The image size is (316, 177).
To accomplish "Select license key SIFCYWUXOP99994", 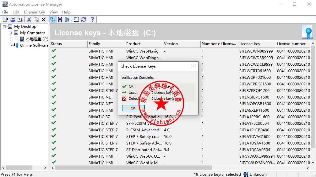I will pyautogui.click(x=257, y=156).
